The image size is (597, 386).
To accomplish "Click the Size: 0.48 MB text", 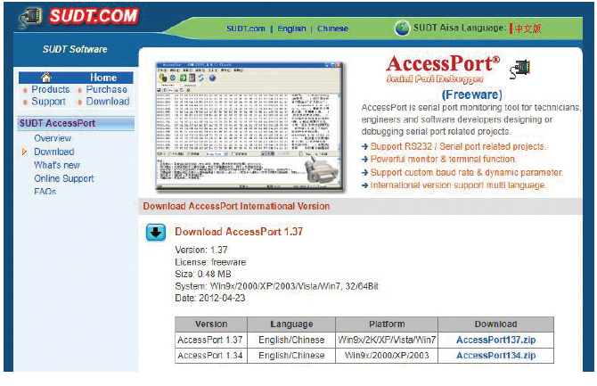I will (x=203, y=274).
